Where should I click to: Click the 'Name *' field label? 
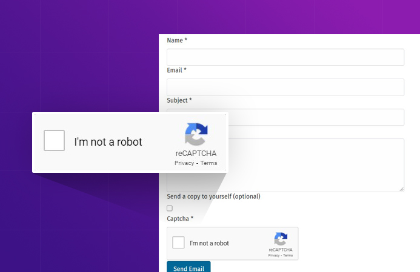(x=177, y=40)
